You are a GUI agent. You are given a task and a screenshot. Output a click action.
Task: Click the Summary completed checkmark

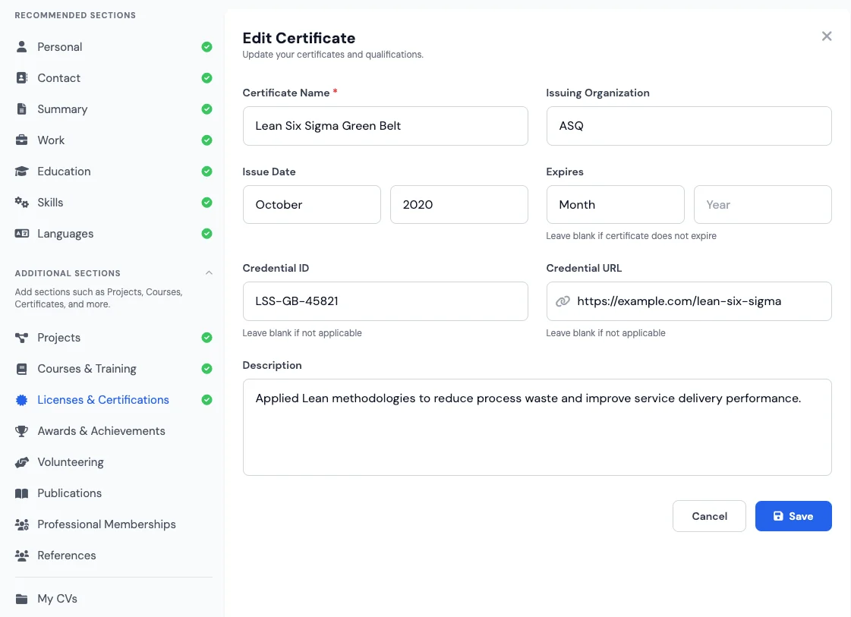(x=206, y=109)
